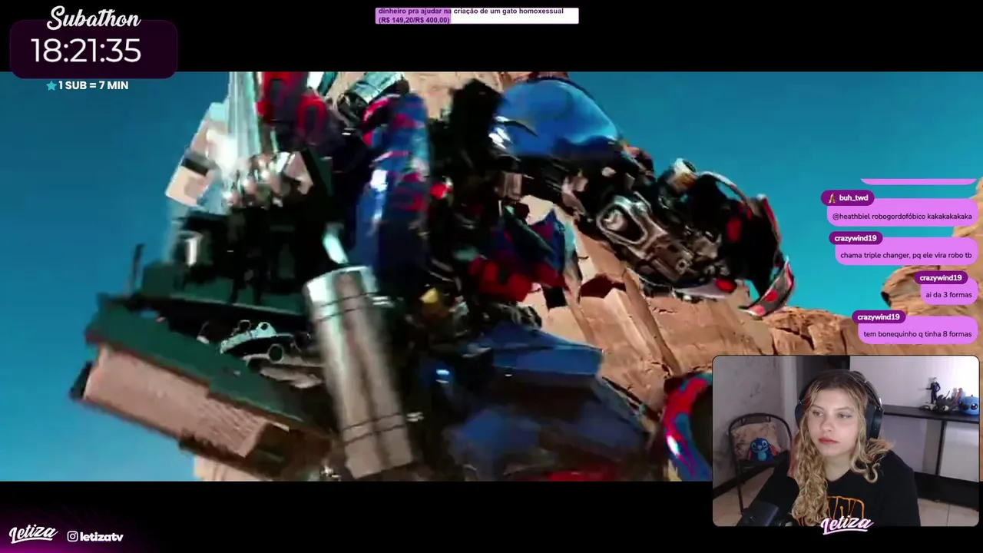Click the '1 SUB = 7 MIN' label
983x553 pixels.
93,85
